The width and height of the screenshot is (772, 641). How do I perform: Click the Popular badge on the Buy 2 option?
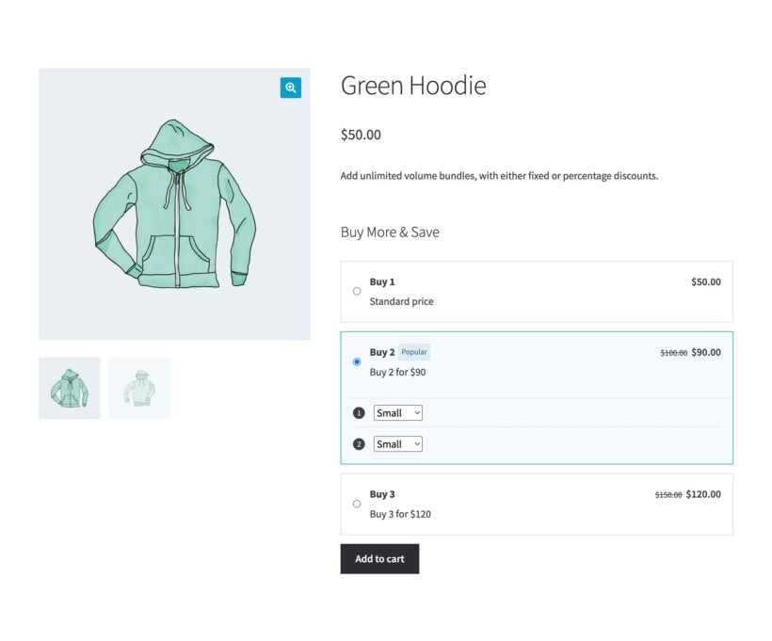[x=414, y=351]
